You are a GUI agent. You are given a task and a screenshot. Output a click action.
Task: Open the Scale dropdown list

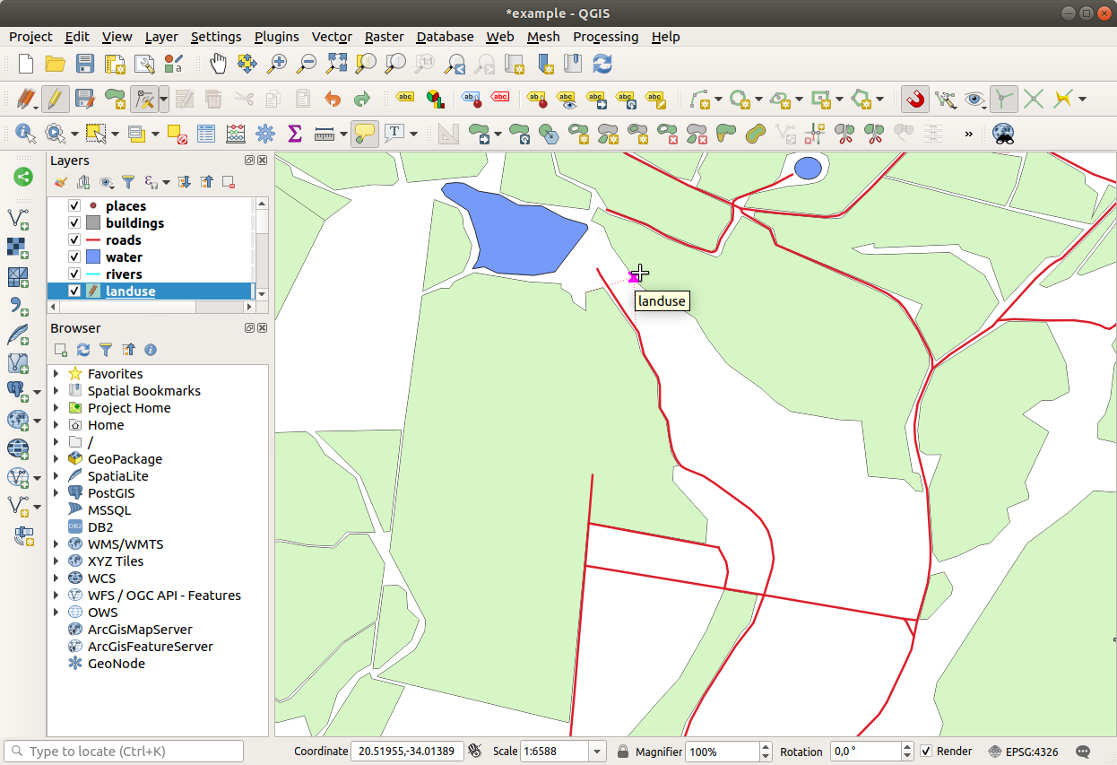pos(597,752)
